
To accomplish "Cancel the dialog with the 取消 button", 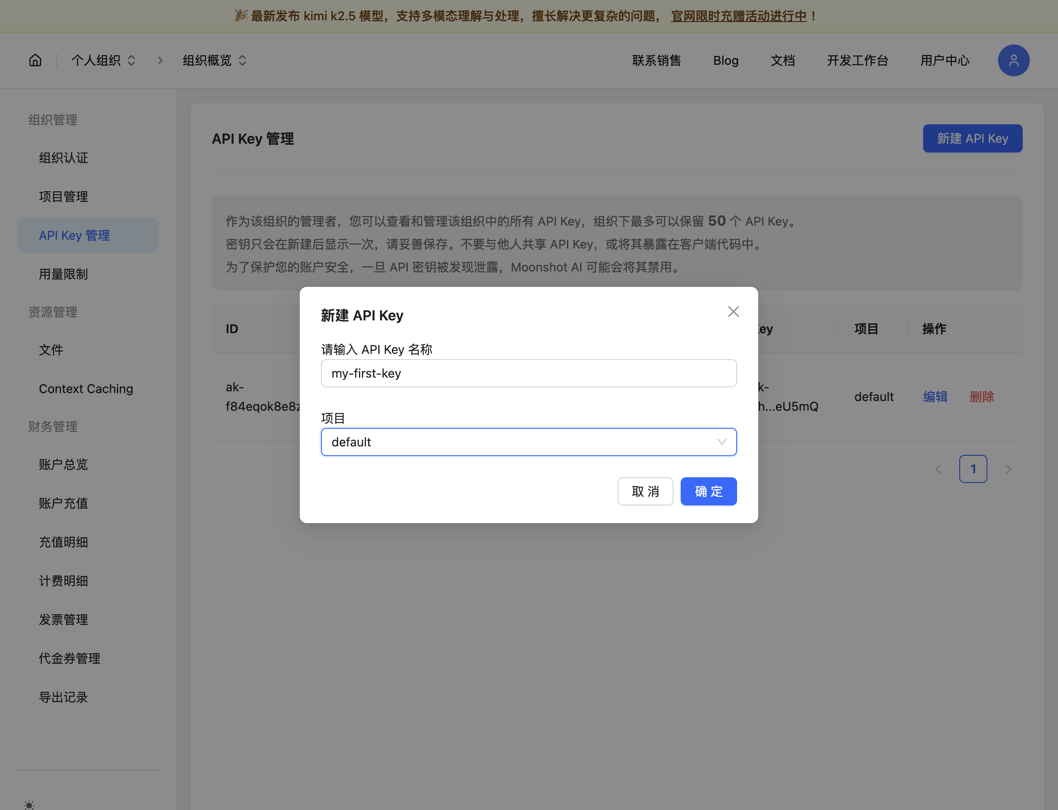I will point(645,491).
